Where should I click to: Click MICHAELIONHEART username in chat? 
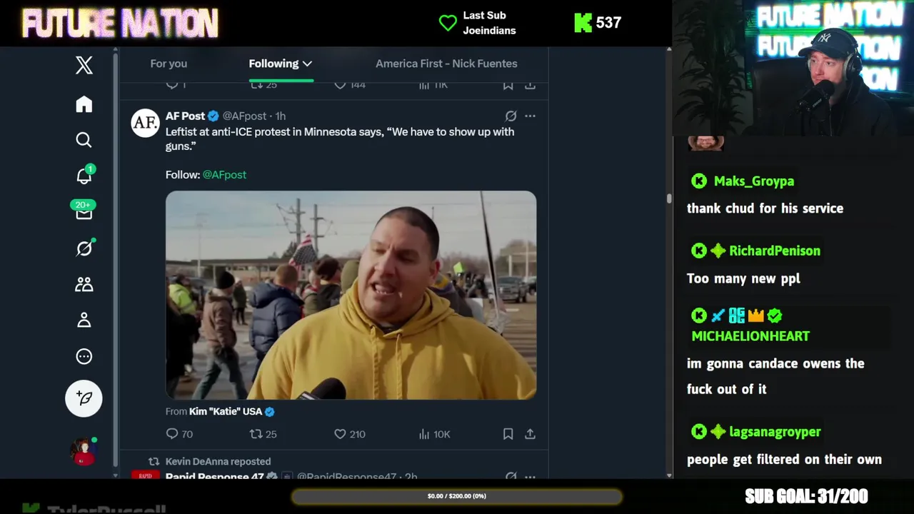[x=750, y=336]
